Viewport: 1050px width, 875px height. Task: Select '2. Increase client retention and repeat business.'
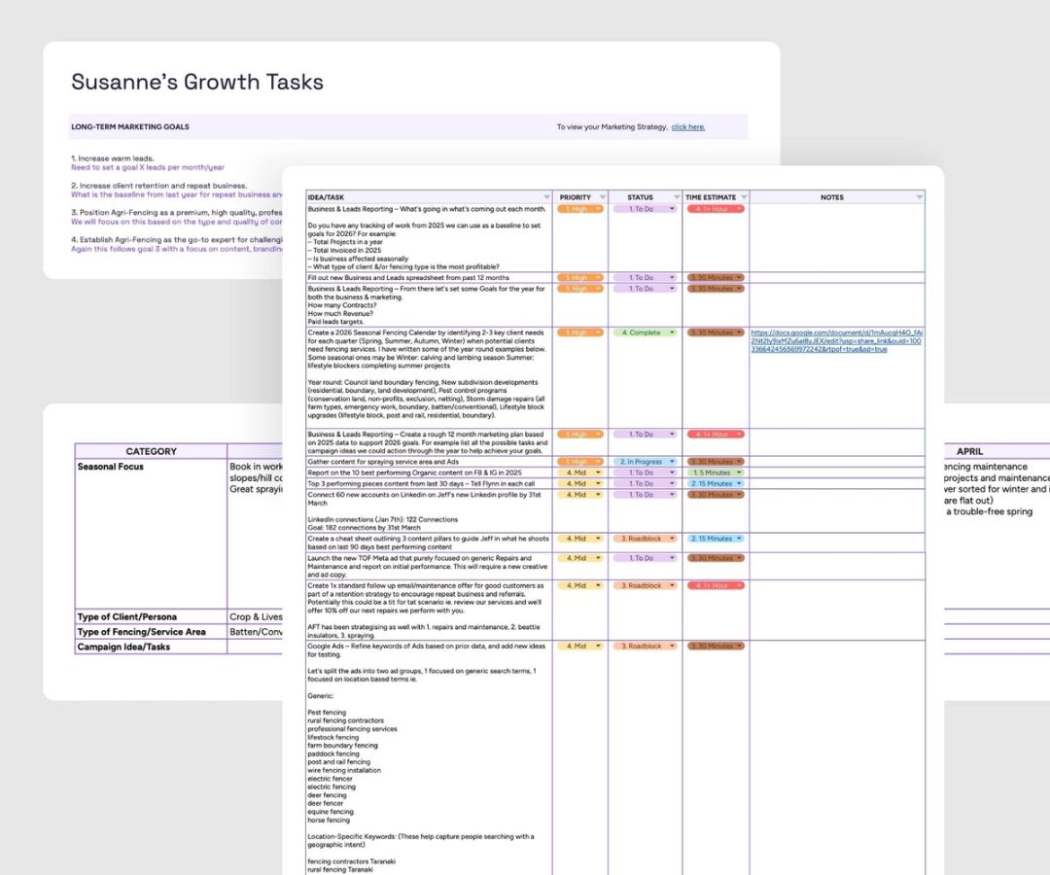[x=159, y=186]
